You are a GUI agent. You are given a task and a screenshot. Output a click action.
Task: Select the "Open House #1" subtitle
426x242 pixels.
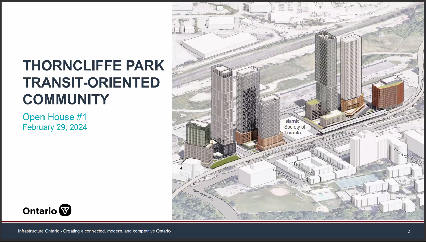(x=54, y=117)
